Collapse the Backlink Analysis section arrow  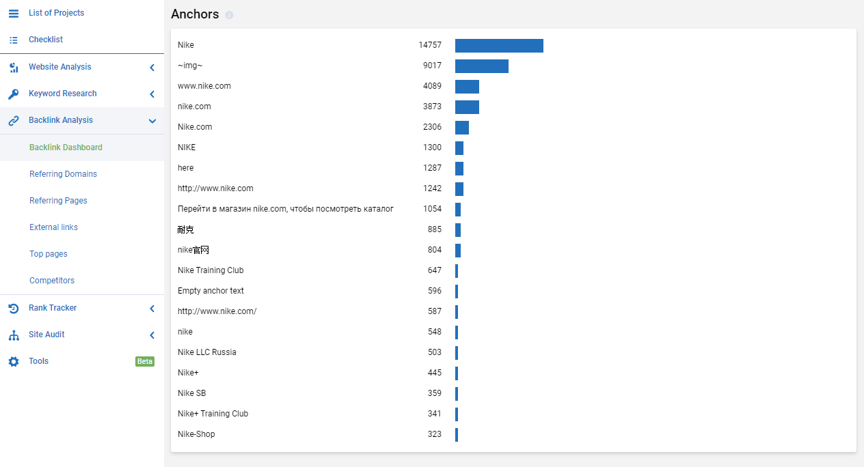click(152, 121)
